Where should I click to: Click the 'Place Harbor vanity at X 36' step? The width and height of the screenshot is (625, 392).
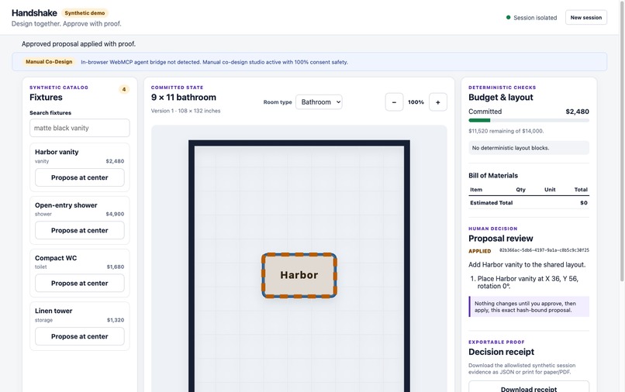pyautogui.click(x=528, y=283)
